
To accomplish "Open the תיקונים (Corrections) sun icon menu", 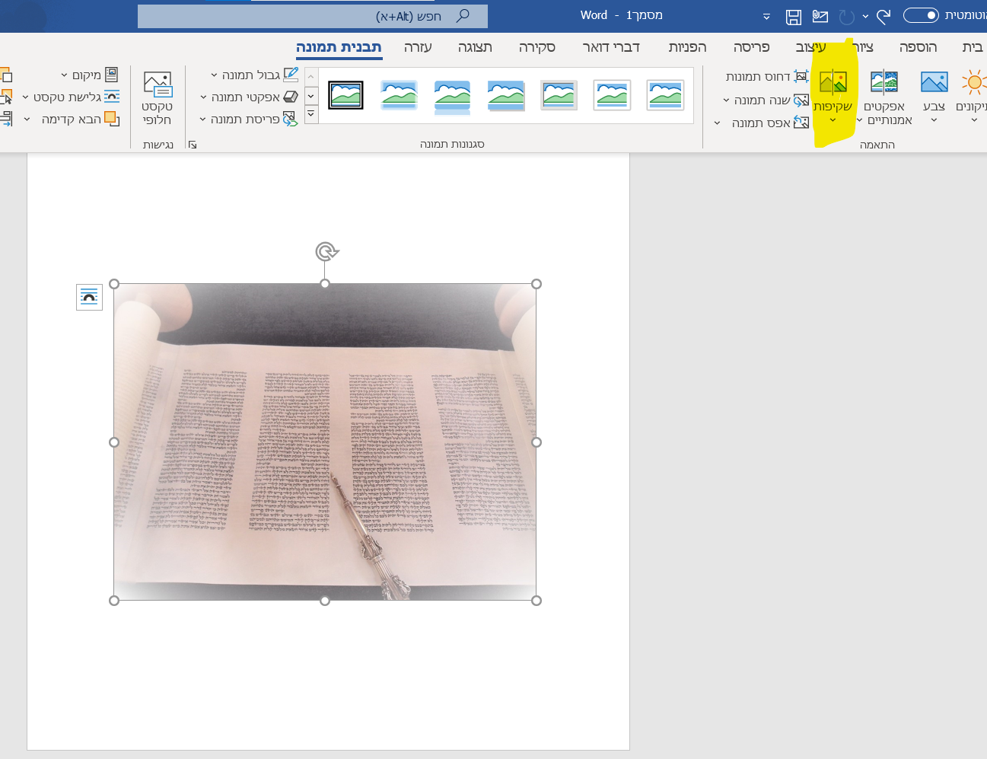I will (x=973, y=95).
